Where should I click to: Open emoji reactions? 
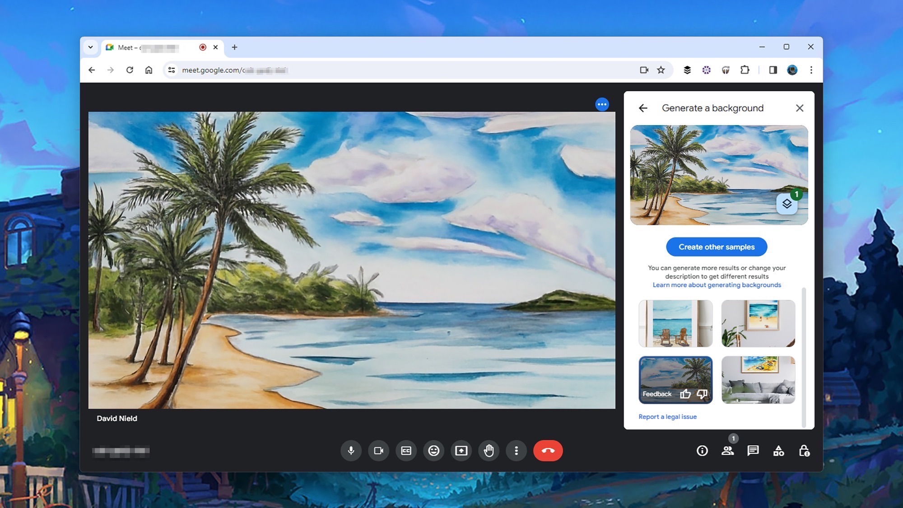[433, 450]
